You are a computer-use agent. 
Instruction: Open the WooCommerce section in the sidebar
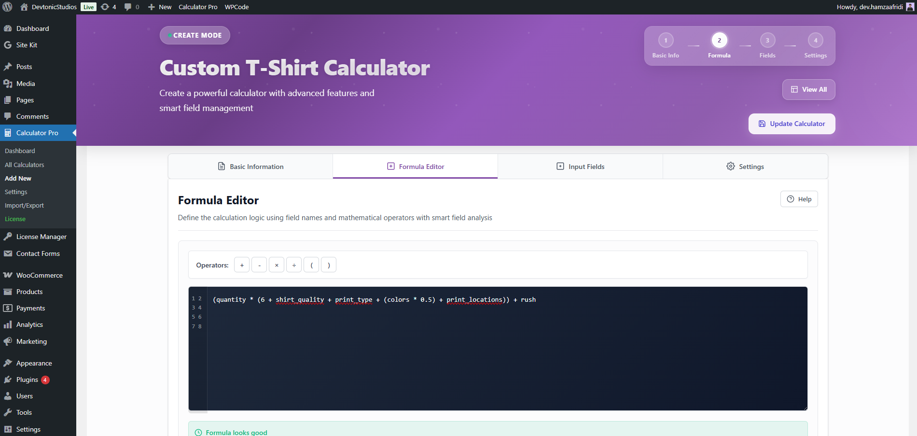[x=39, y=275]
